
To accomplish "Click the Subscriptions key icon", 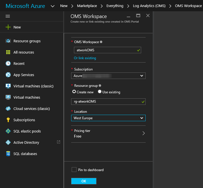I will [x=8, y=120].
